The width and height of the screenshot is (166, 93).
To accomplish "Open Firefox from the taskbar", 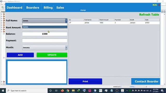I will pyautogui.click(x=62, y=91).
